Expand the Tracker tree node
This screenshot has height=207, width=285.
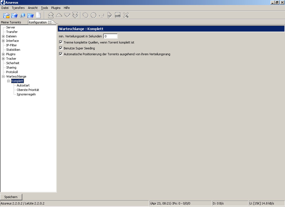3,59
